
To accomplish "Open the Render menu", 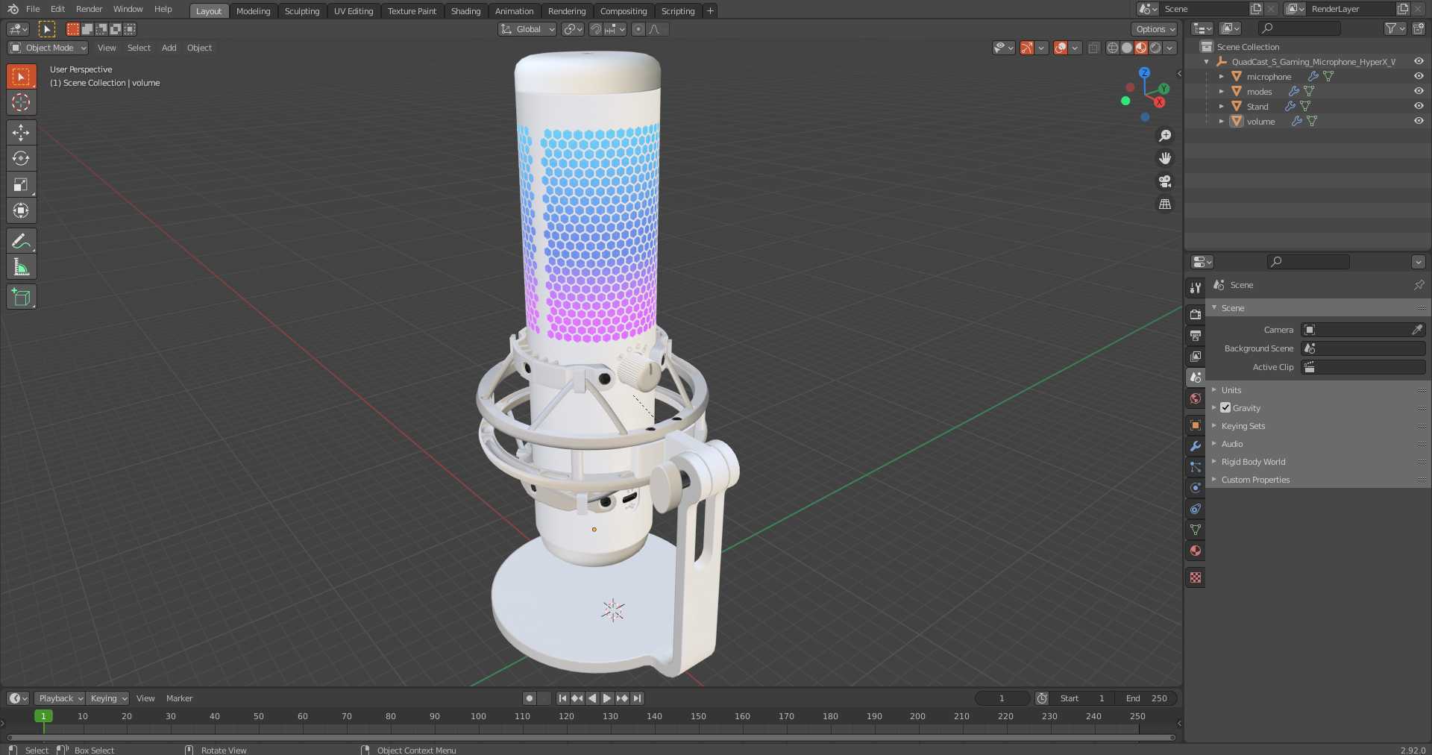I will click(x=89, y=9).
